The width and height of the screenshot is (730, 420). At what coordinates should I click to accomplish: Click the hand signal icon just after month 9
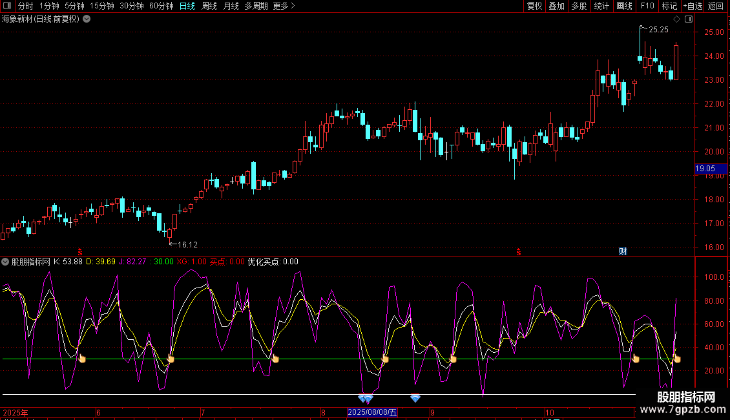[452, 358]
